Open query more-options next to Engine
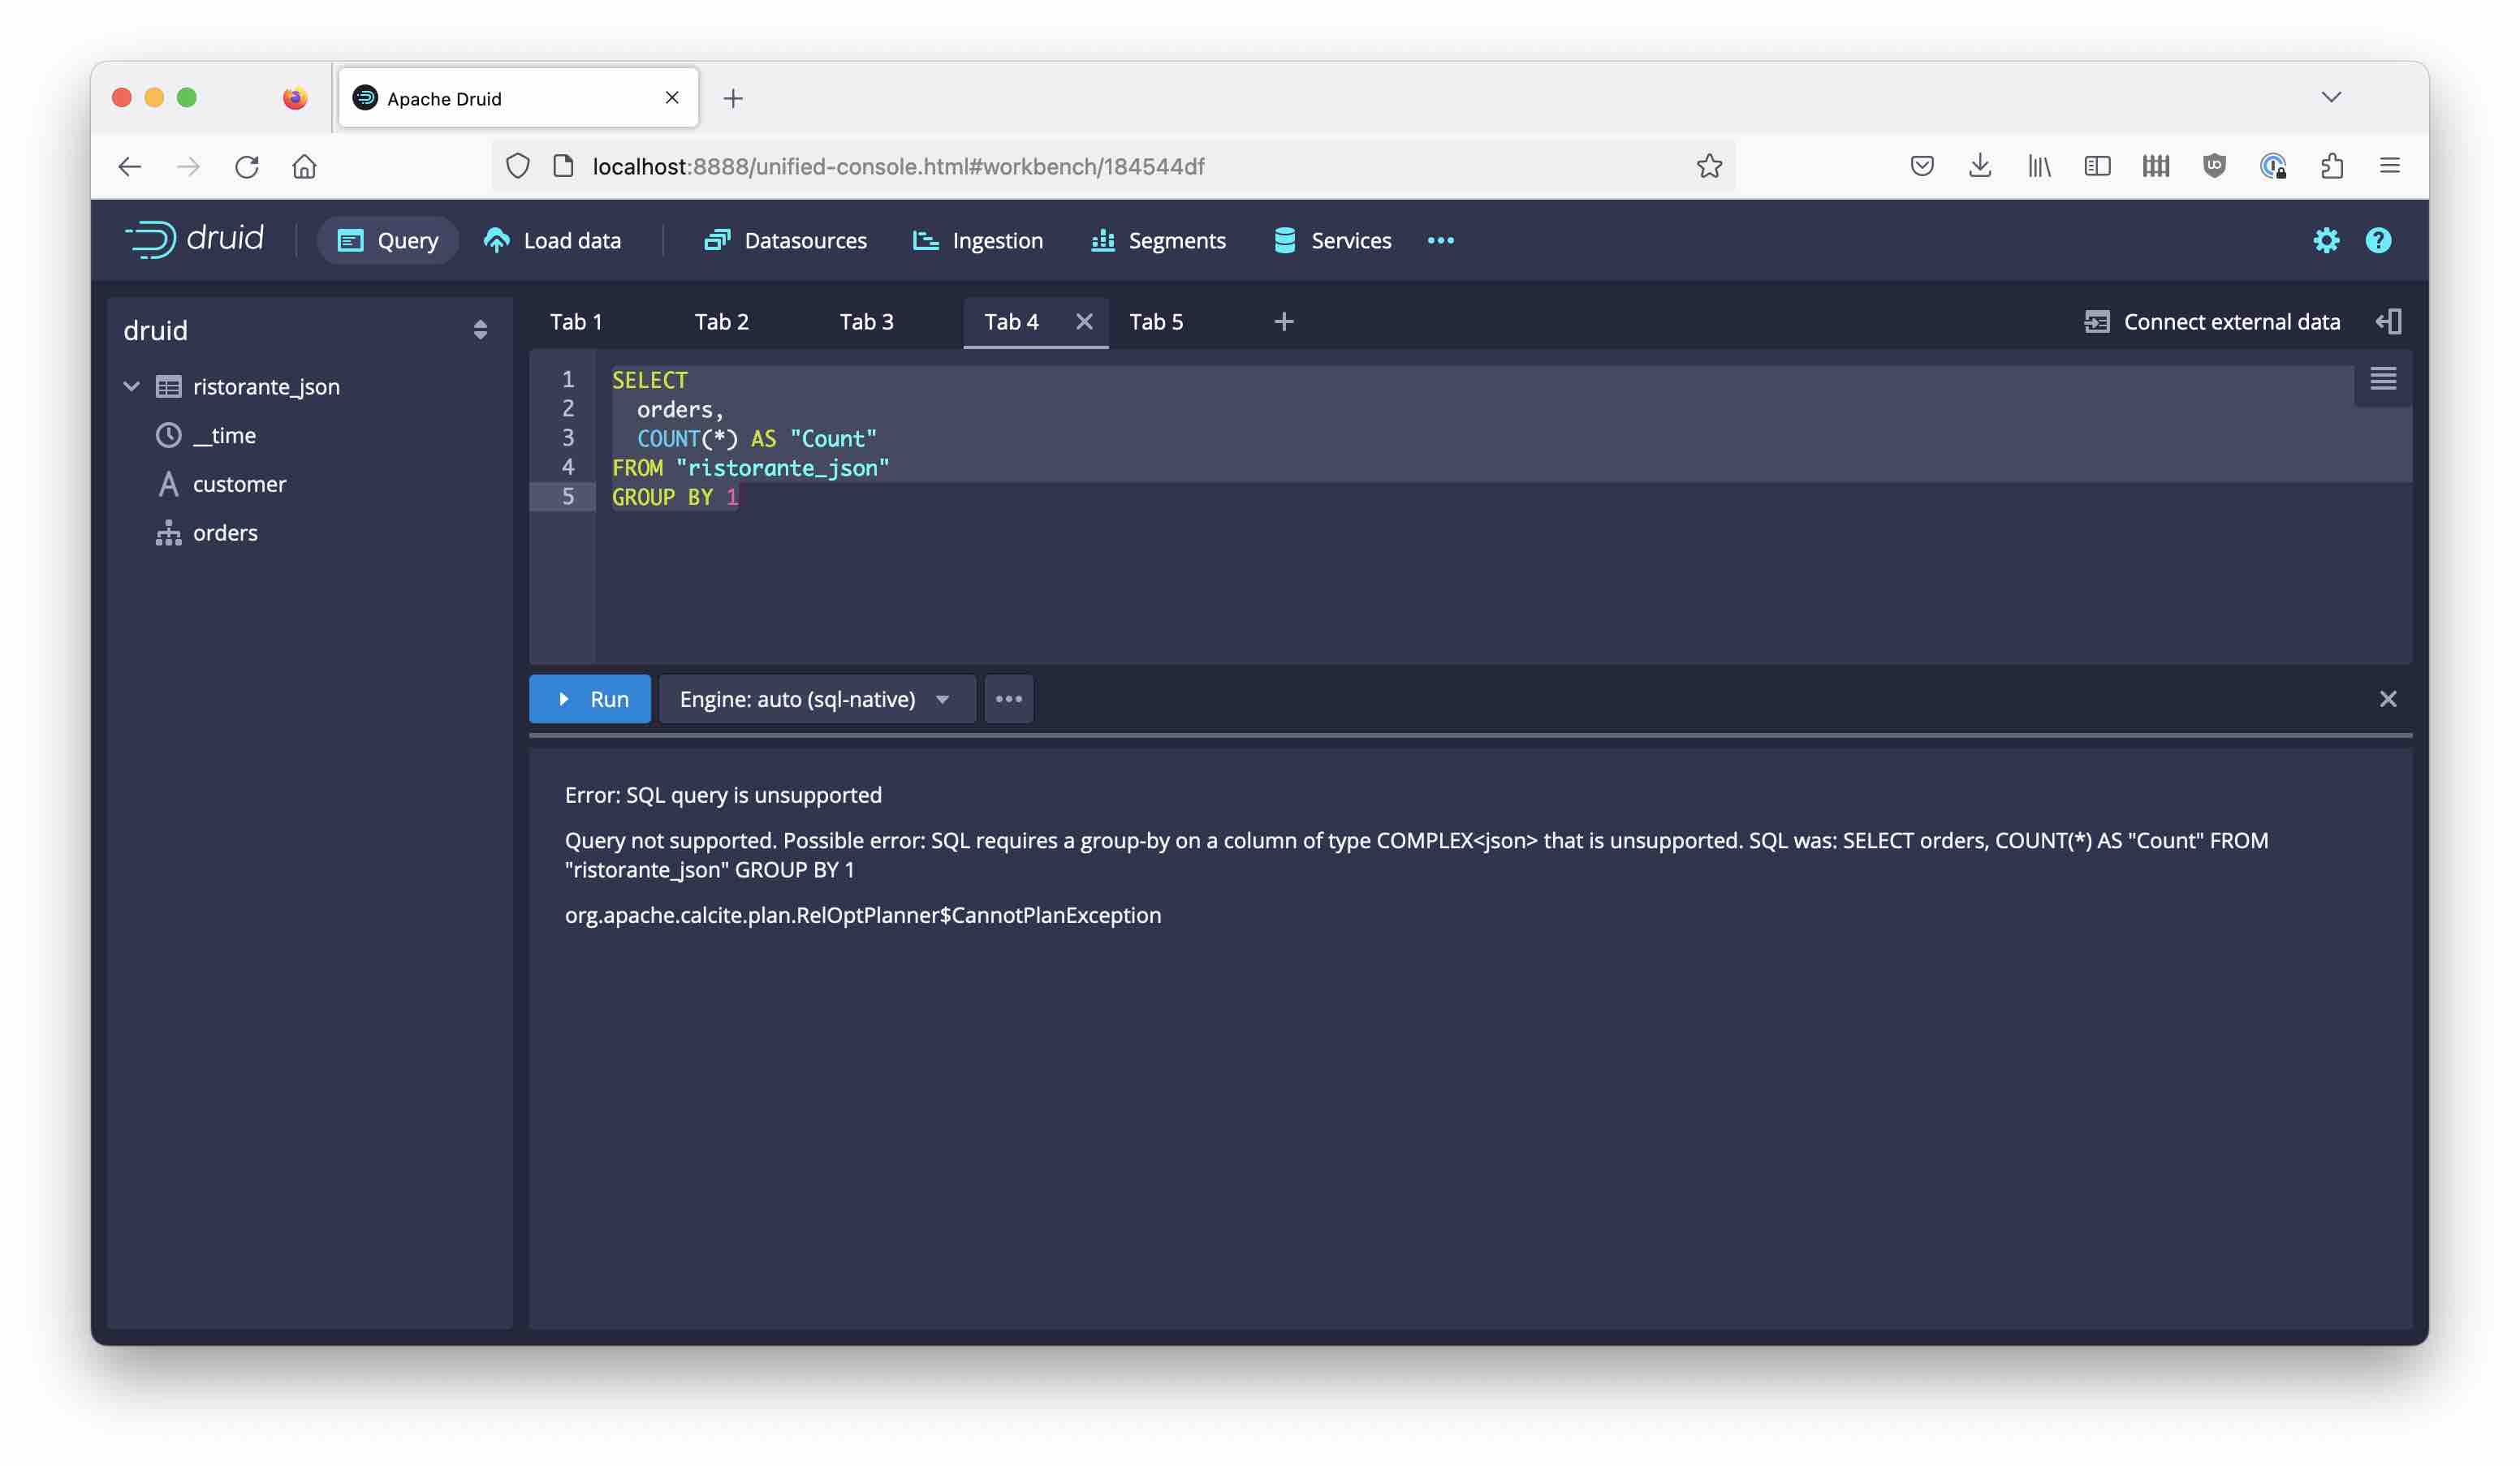 [x=1008, y=699]
